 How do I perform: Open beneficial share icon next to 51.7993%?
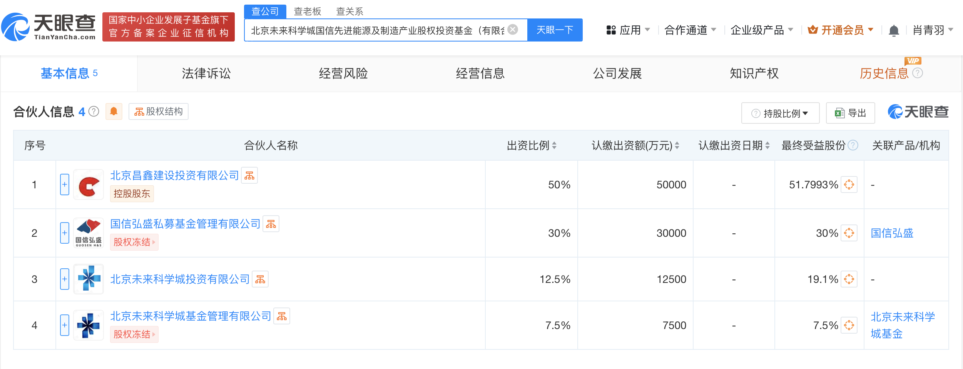point(849,185)
